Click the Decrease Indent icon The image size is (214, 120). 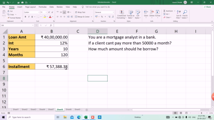(68, 17)
